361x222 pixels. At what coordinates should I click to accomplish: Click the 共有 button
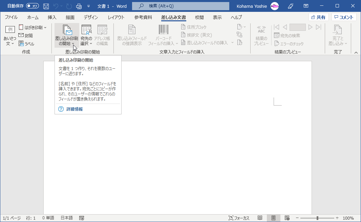pyautogui.click(x=318, y=17)
